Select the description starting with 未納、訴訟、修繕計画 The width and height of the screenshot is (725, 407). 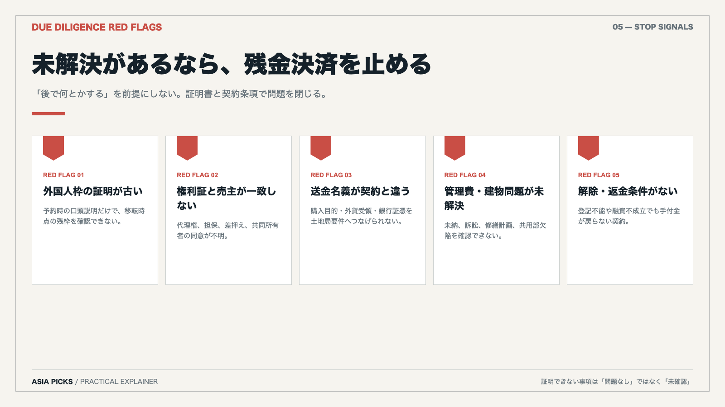[x=495, y=231]
